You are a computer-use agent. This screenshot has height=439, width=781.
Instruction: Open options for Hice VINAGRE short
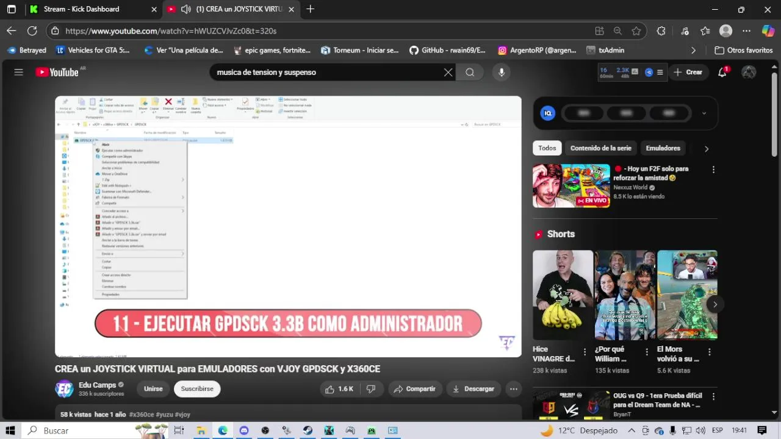pos(585,352)
